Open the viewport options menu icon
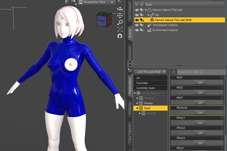Screen dimensions: 227x151 pos(120,2)
